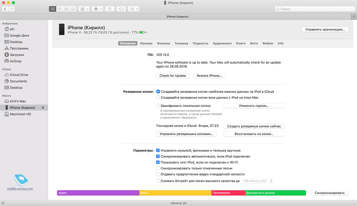357x206 pixels.
Task: Click Восстановить из копии button
Action: [254, 134]
